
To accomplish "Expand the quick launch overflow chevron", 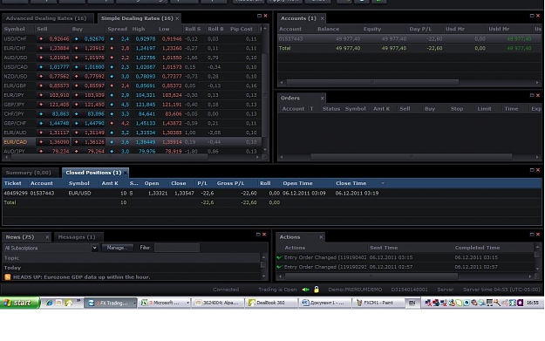I will click(x=78, y=301).
